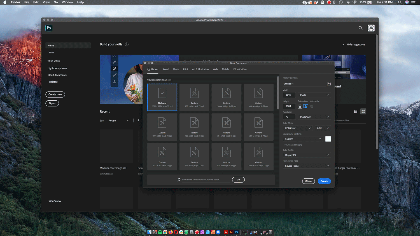Open Siri from the menu bar

click(x=407, y=2)
